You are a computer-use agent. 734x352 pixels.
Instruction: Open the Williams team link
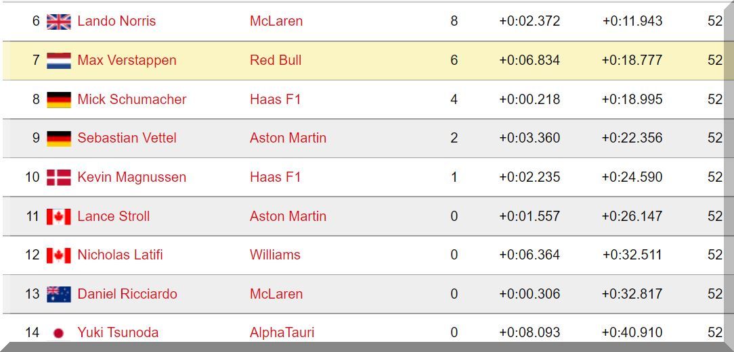[275, 255]
